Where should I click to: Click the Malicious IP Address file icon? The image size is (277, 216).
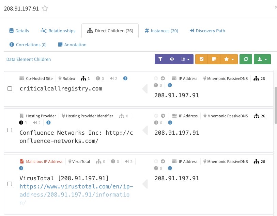pos(21,161)
